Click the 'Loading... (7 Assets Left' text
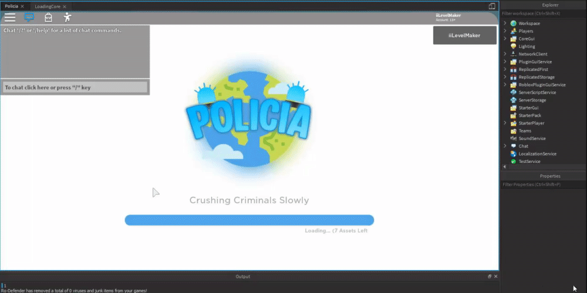The image size is (587, 293). point(336,230)
